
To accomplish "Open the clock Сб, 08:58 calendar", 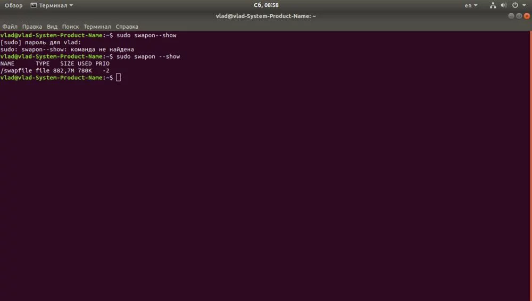I will click(x=266, y=5).
